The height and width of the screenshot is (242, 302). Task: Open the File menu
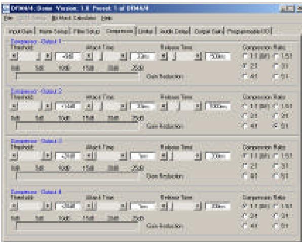(x=9, y=18)
